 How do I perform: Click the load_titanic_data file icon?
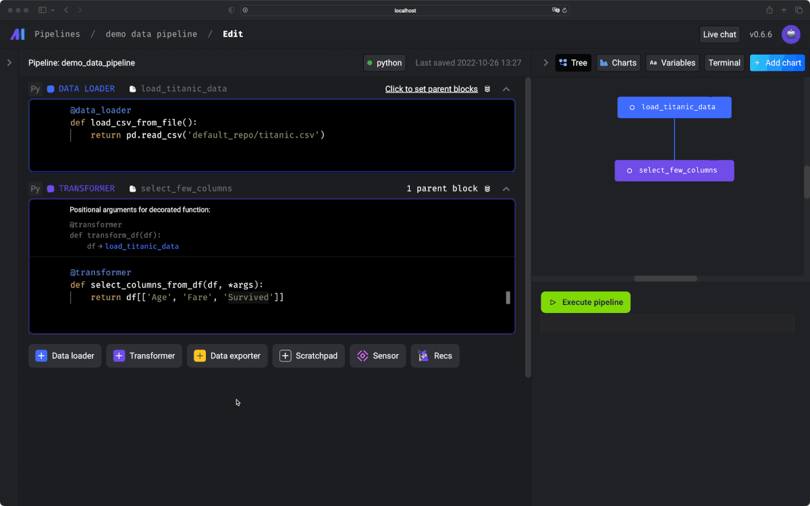point(133,89)
